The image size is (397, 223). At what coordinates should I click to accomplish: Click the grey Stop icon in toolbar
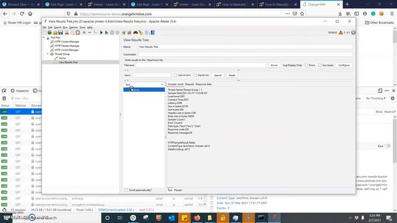pos(112,33)
